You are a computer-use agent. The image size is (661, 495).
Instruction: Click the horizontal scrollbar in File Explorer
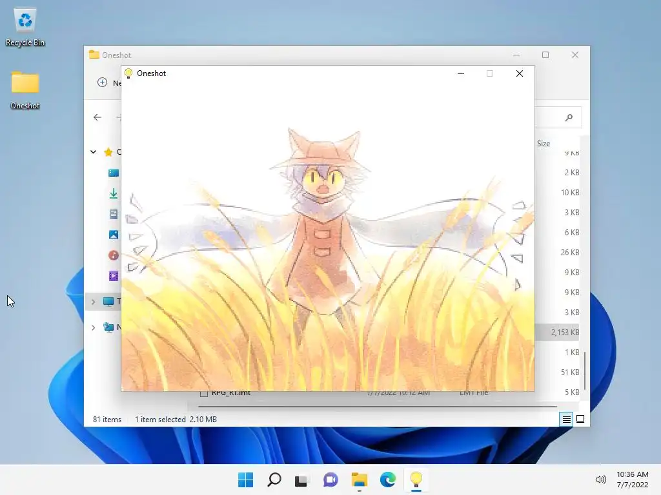click(x=377, y=407)
